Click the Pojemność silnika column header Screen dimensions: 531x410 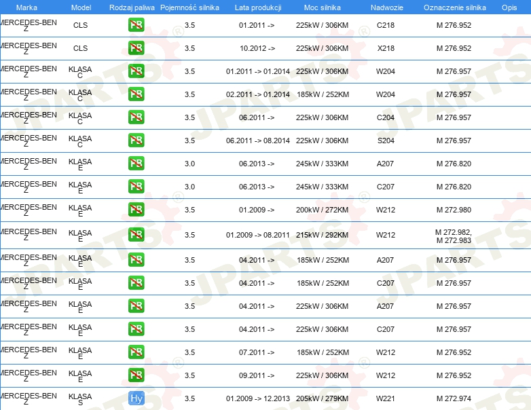pos(189,7)
